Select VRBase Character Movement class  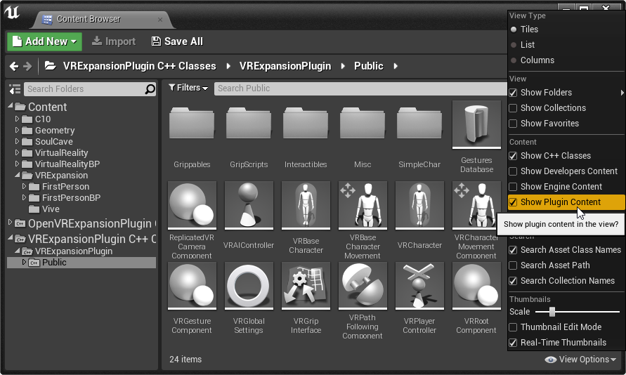363,205
